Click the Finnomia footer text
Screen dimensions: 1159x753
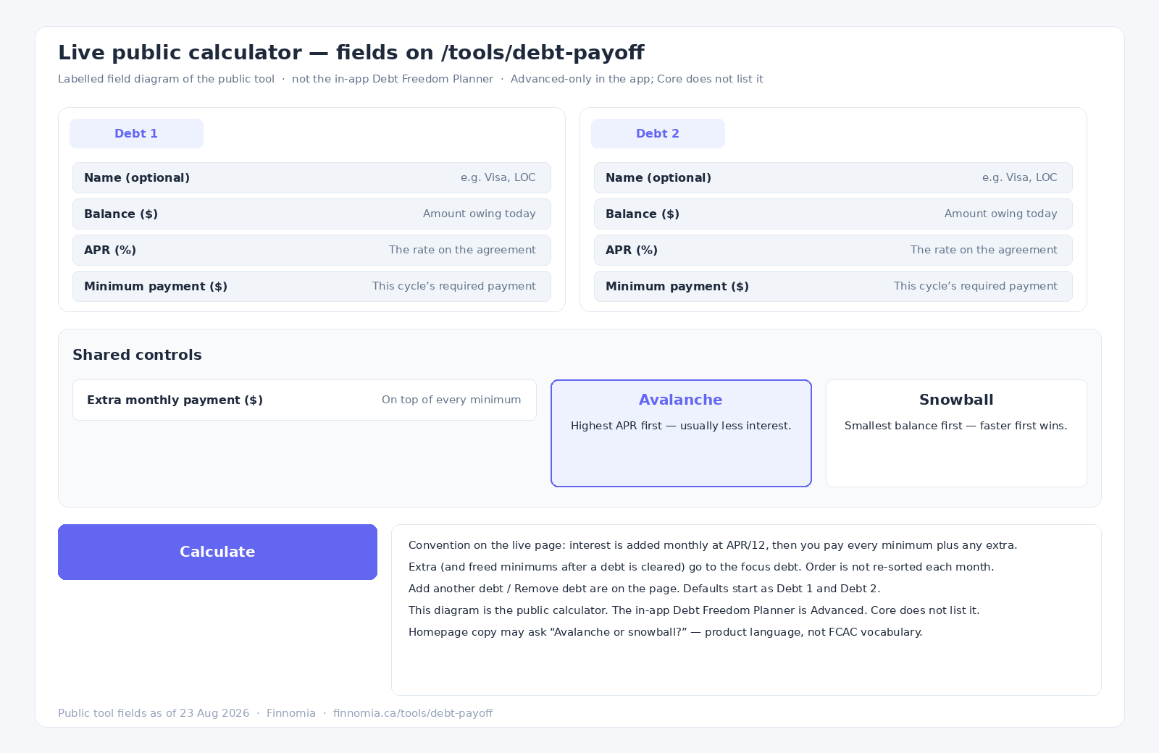pos(291,713)
